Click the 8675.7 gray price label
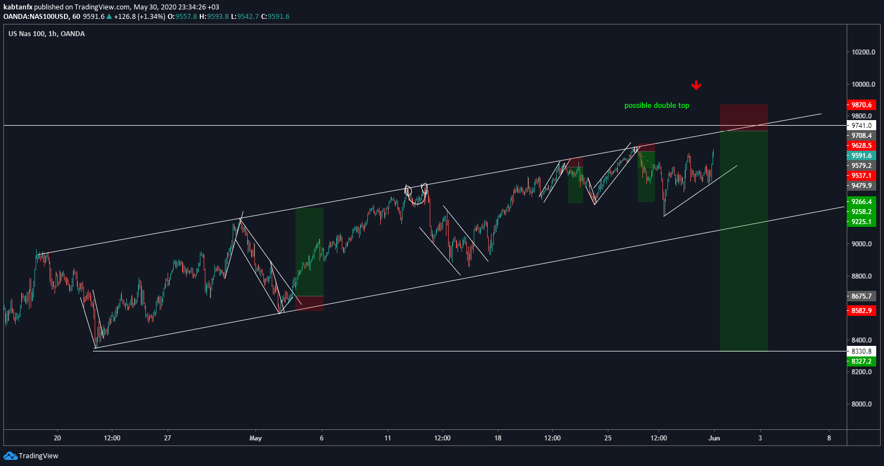The height and width of the screenshot is (466, 884). [861, 296]
